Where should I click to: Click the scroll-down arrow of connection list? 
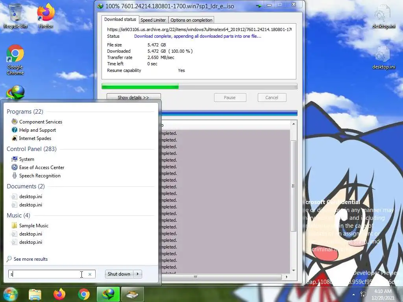coord(294,271)
